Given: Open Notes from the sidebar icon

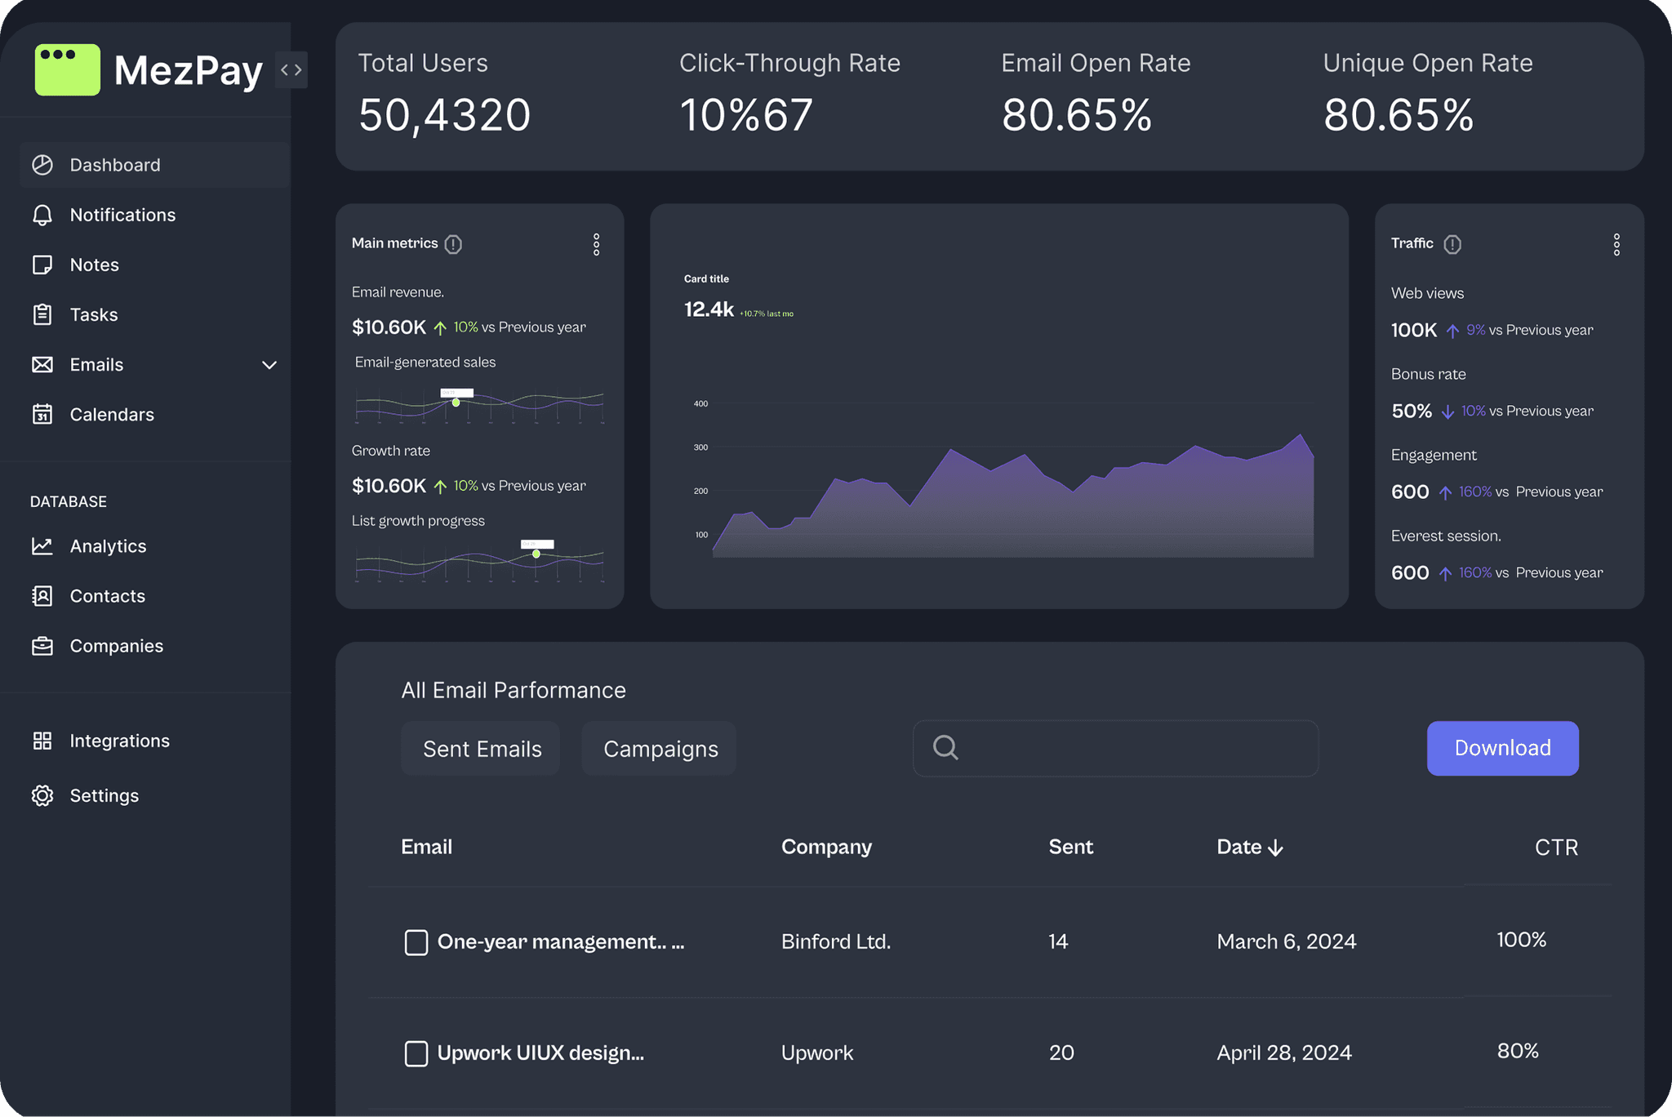Looking at the screenshot, I should (x=43, y=265).
